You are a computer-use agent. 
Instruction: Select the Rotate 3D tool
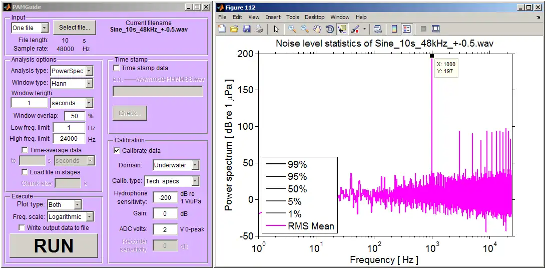(329, 29)
